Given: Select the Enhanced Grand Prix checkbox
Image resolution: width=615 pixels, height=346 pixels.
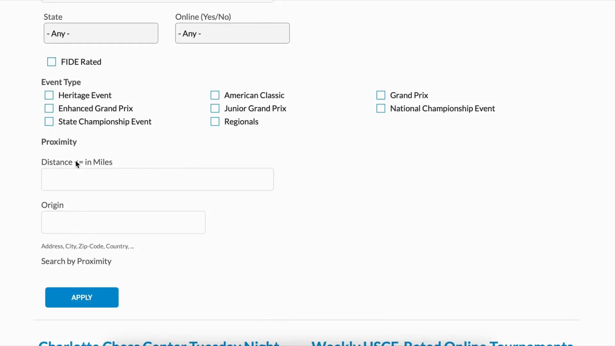Looking at the screenshot, I should coord(49,108).
